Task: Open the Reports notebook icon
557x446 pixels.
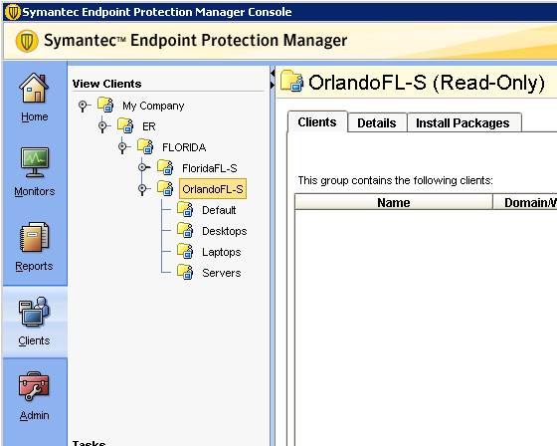Action: click(34, 237)
